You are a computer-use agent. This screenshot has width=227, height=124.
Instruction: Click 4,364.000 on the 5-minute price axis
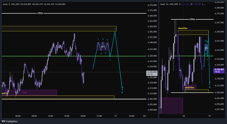152,21
